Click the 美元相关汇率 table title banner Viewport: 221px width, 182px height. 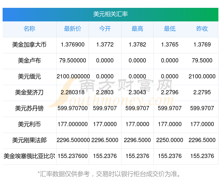tap(110, 14)
